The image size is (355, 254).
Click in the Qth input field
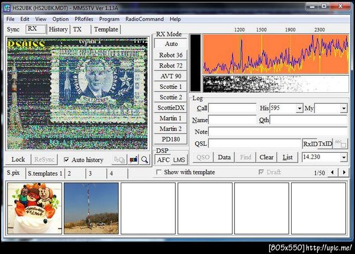[x=309, y=120]
